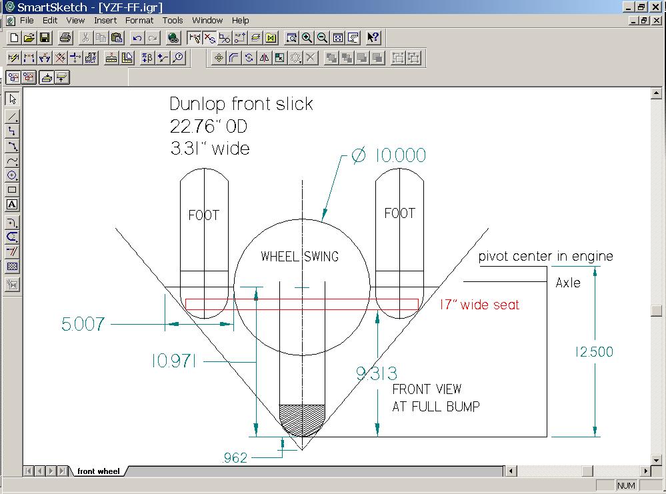666x494 pixels.
Task: Click the What's This help pointer
Action: 373,38
